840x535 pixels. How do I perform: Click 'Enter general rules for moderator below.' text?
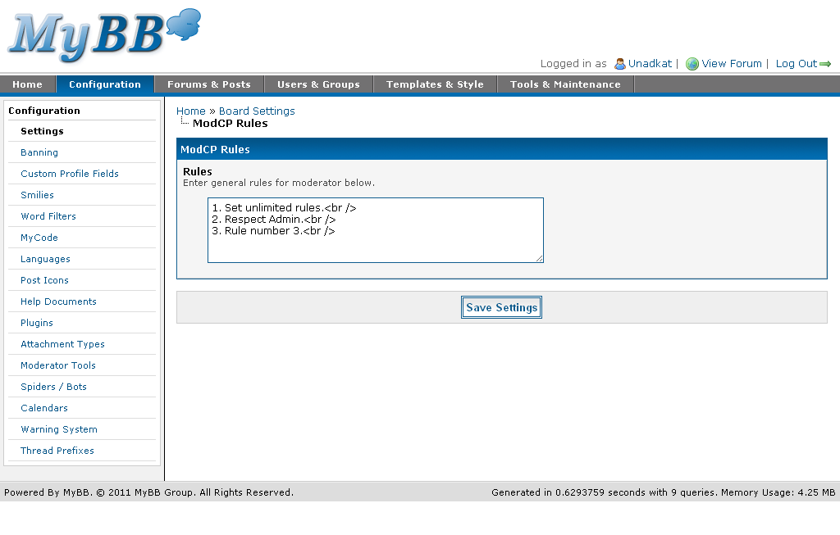click(279, 183)
